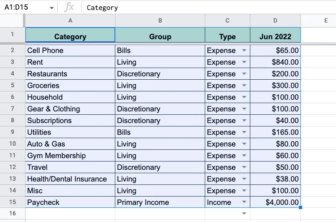Select the Restaurants cell
336x222 pixels.
tap(70, 74)
